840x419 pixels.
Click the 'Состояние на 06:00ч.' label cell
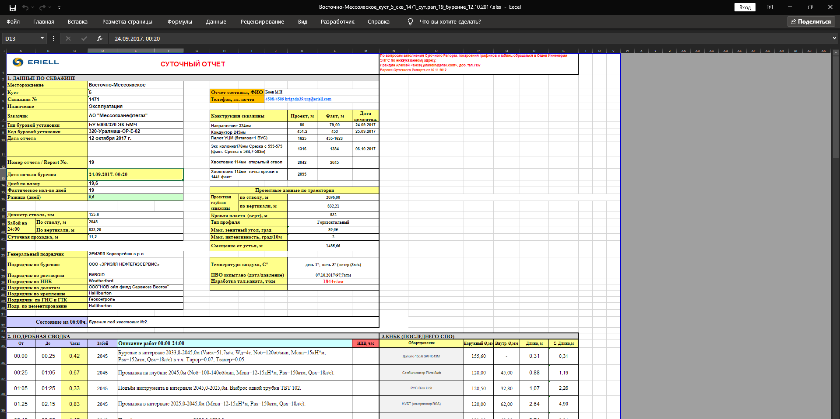[x=47, y=322]
